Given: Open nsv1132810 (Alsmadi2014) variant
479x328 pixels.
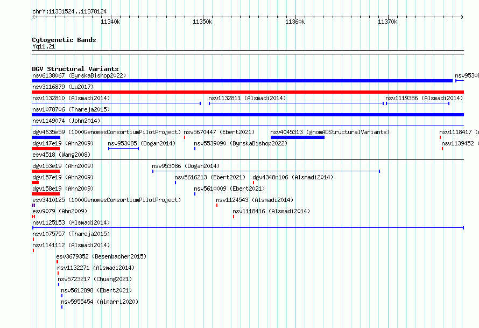Looking at the screenshot, I should pyautogui.click(x=71, y=98).
